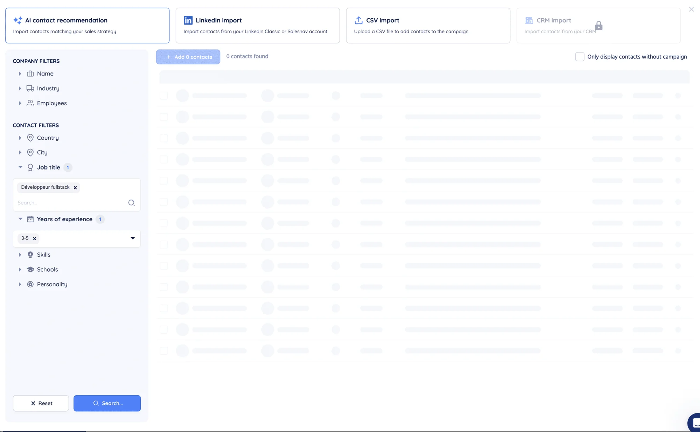Click the Job title count badge
The height and width of the screenshot is (432, 700).
tap(68, 167)
